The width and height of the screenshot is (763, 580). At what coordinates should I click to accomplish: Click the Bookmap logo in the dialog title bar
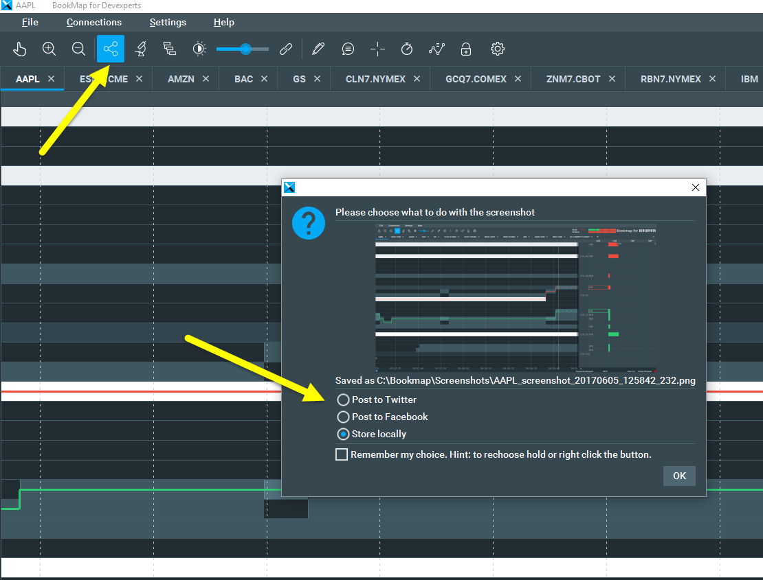click(289, 187)
